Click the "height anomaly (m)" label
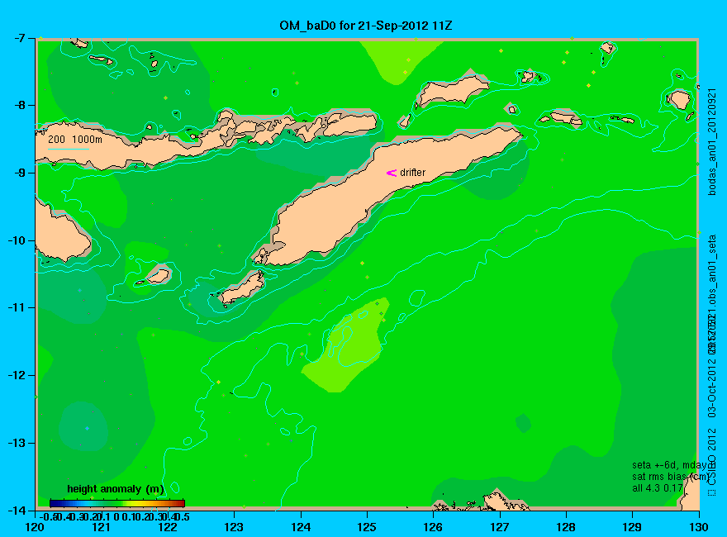This screenshot has width=727, height=537. click(x=116, y=489)
